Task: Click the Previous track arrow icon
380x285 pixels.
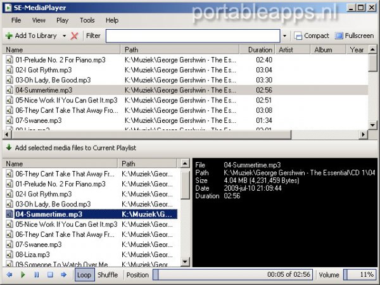Action: pos(9,275)
